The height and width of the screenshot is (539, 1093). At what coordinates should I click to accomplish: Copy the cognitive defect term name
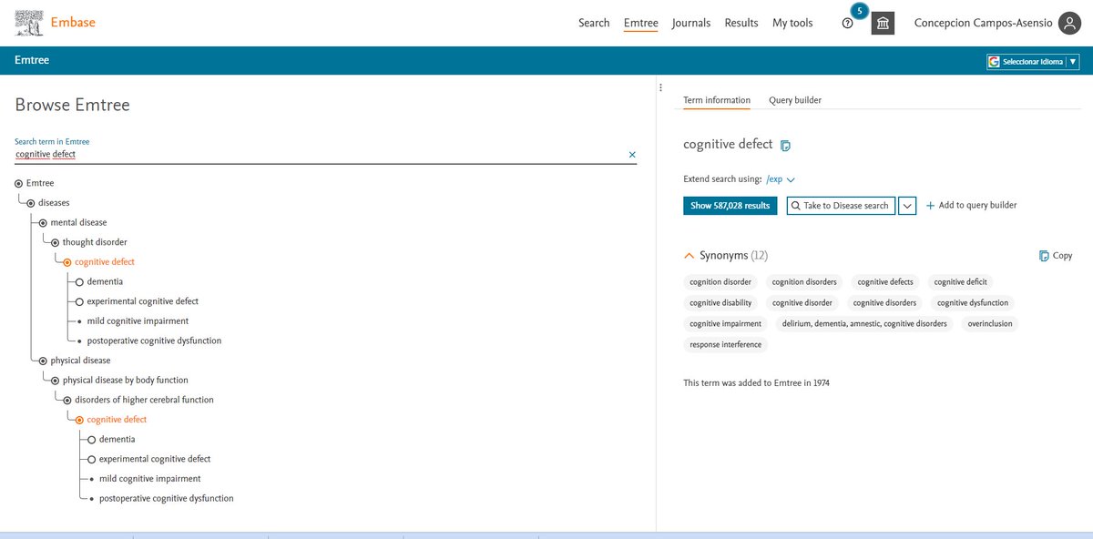pos(786,146)
